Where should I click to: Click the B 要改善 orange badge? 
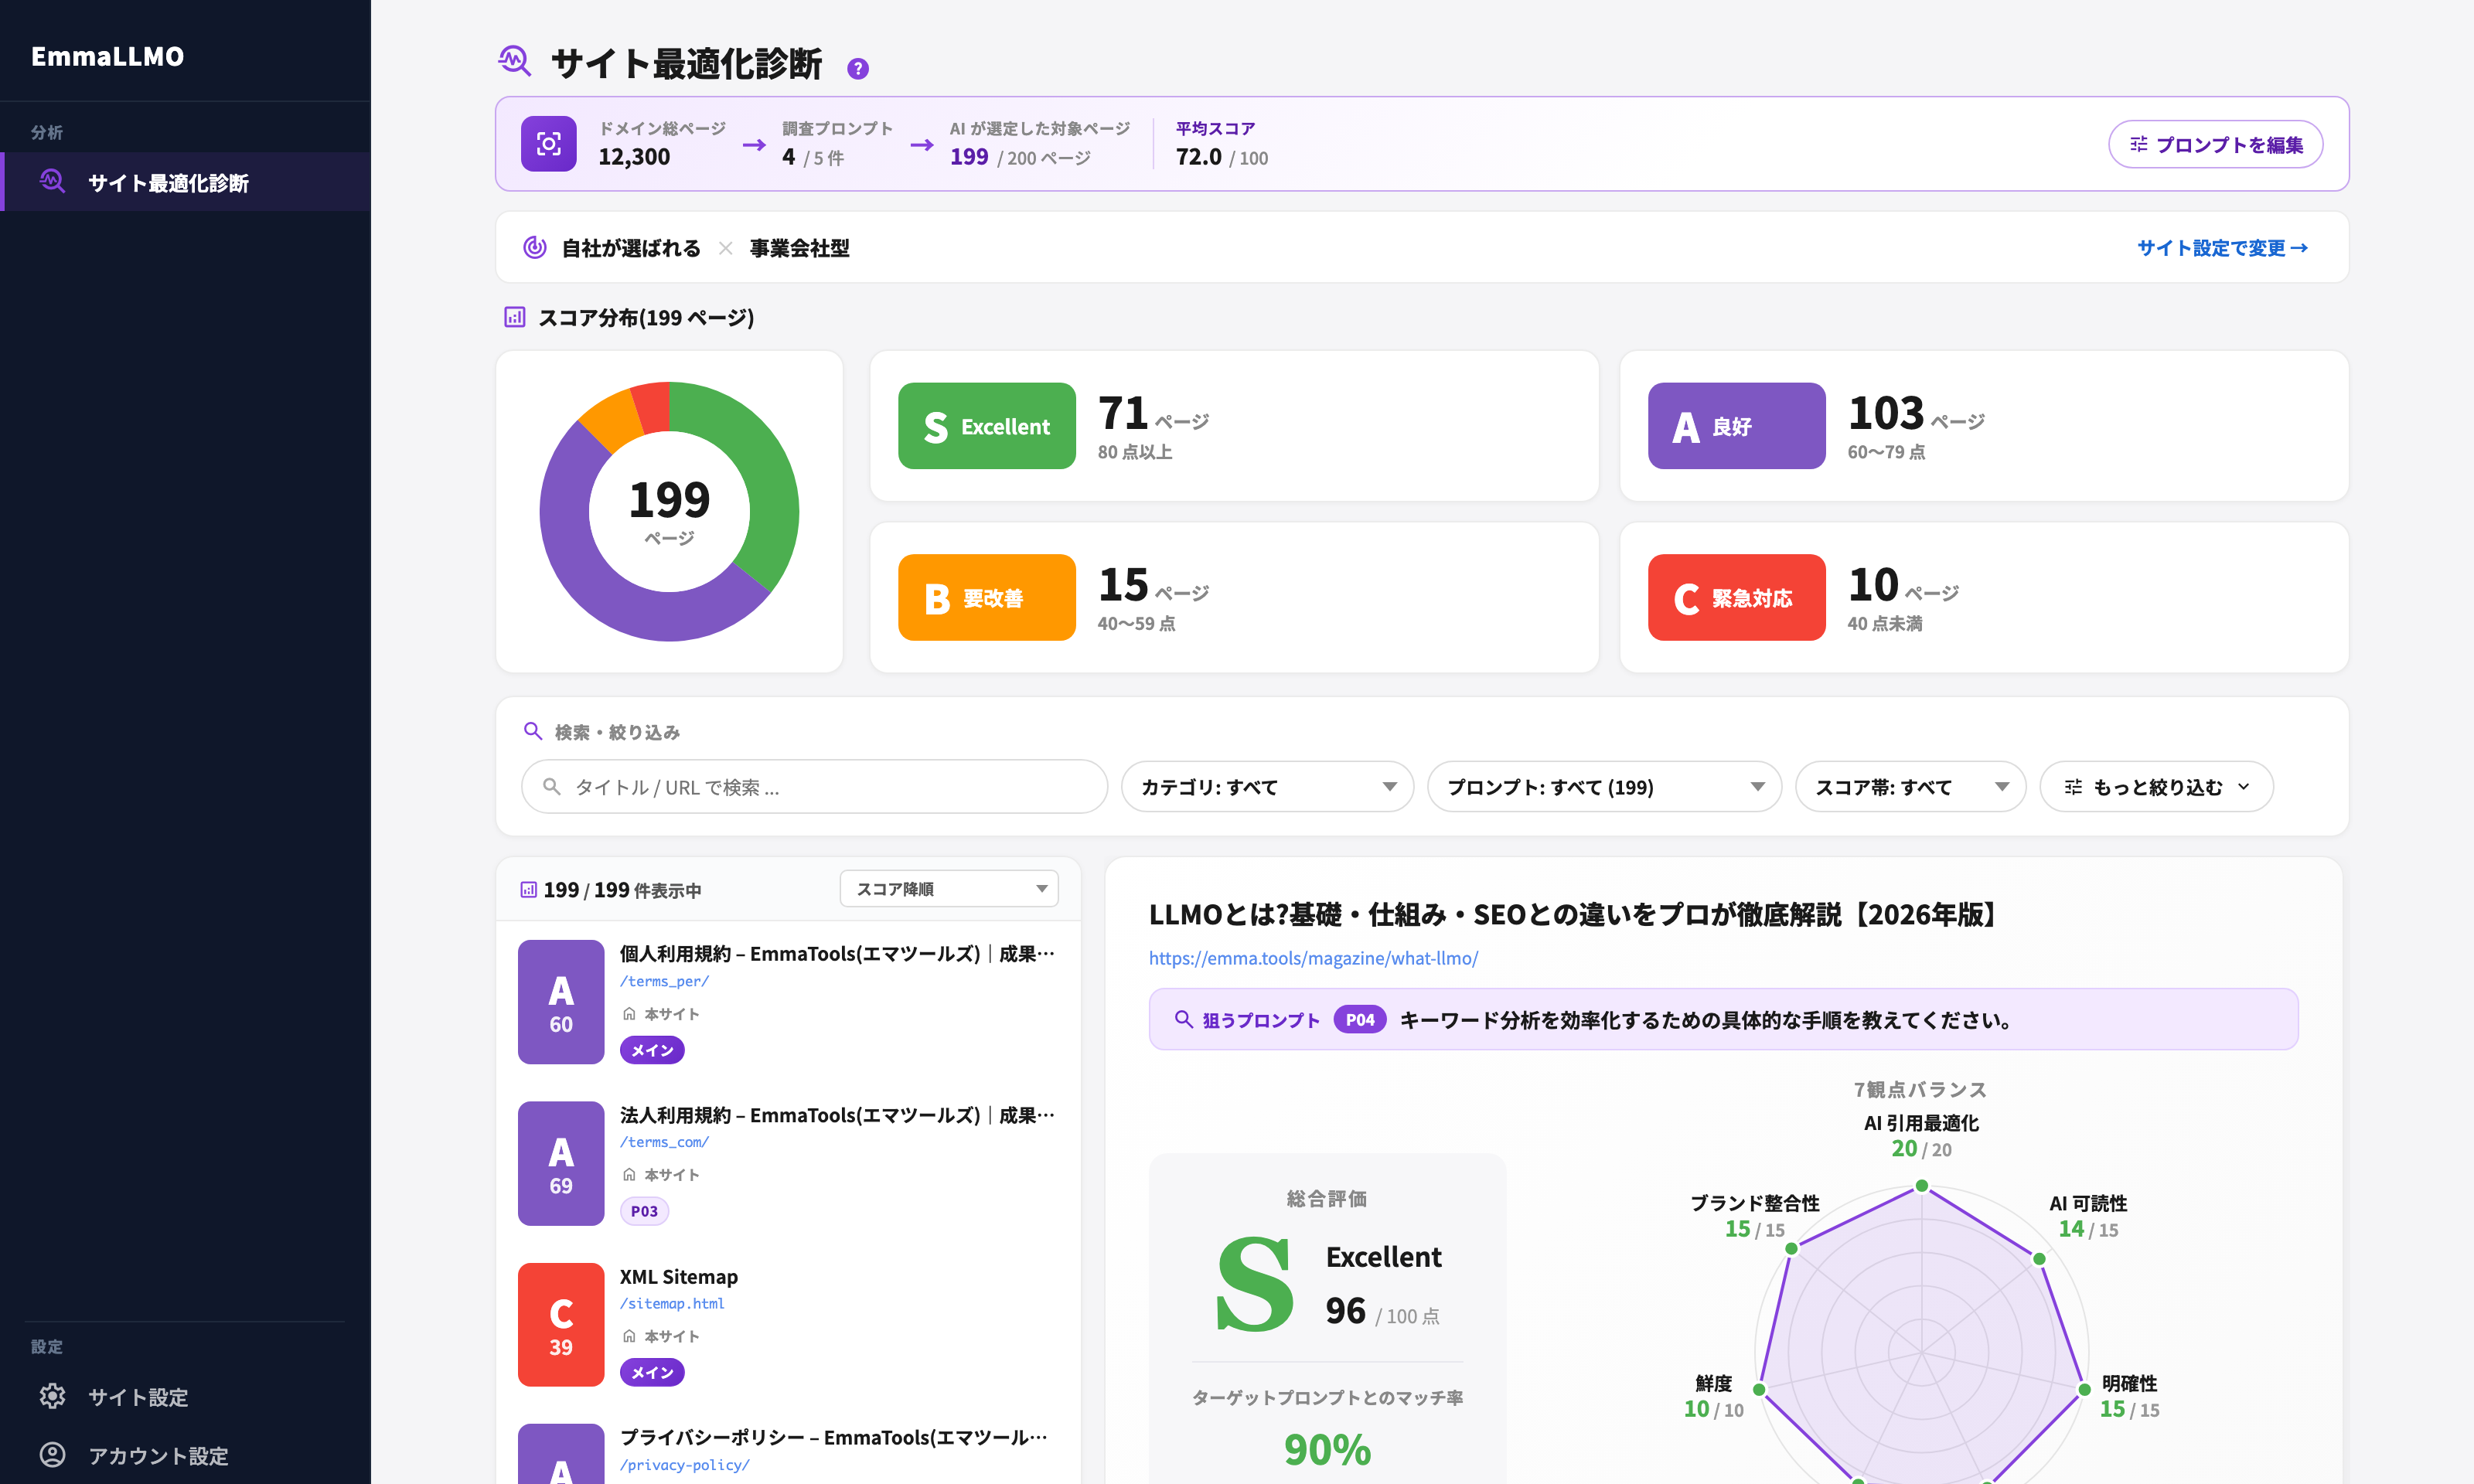tap(986, 597)
